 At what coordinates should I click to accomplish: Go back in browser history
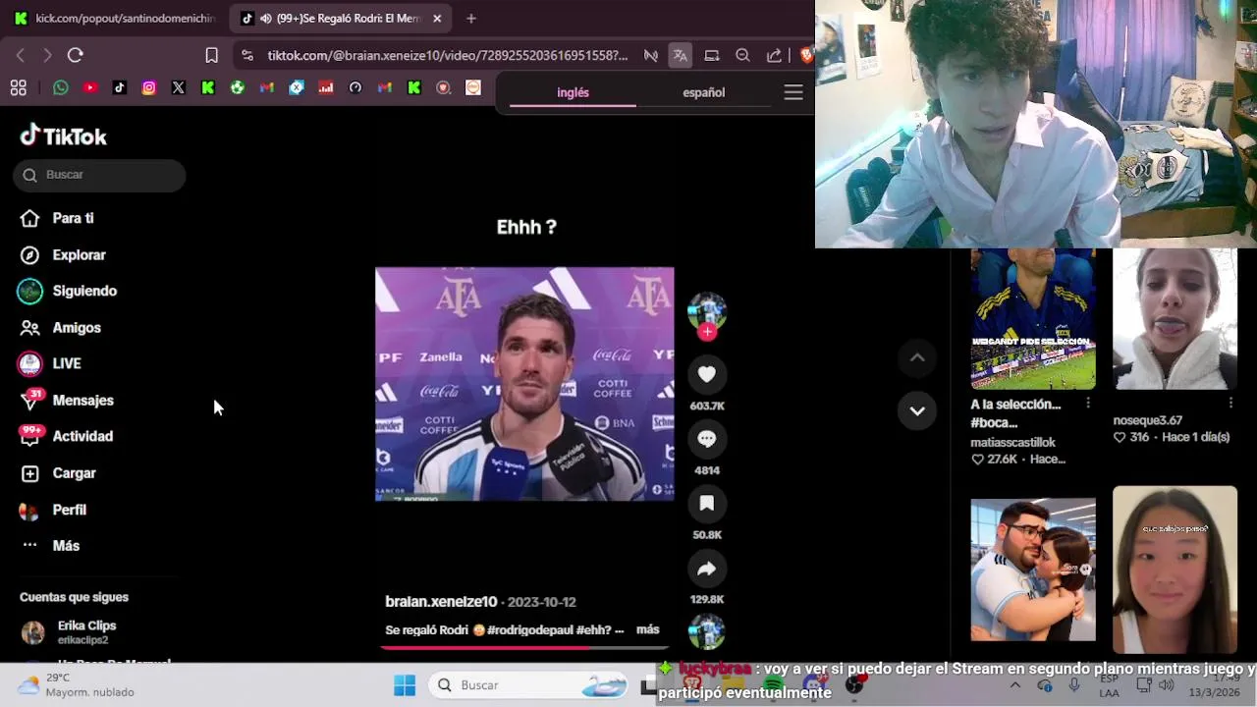tap(21, 55)
